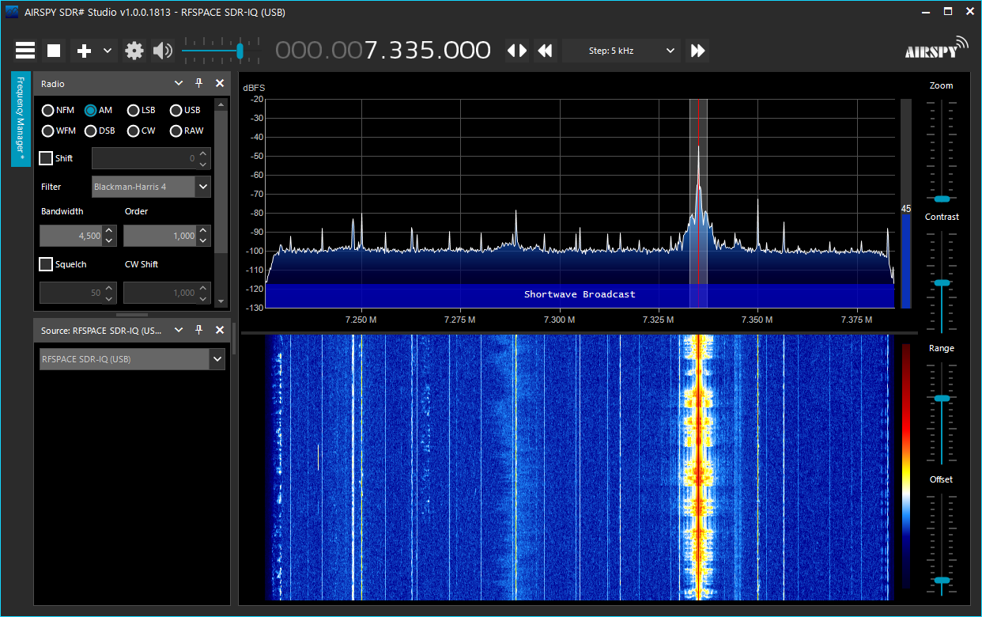Click the Radio panel vertical scrollbar

click(221, 182)
